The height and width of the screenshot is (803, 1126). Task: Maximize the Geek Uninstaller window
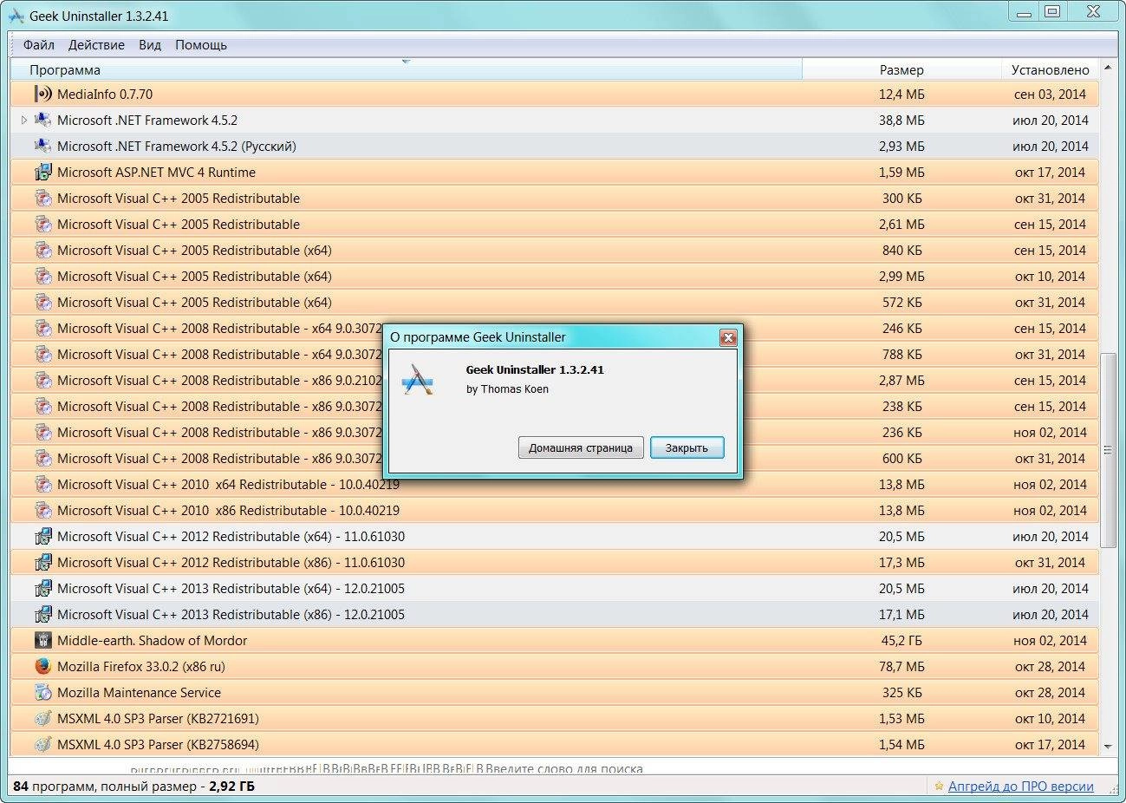pyautogui.click(x=1051, y=11)
